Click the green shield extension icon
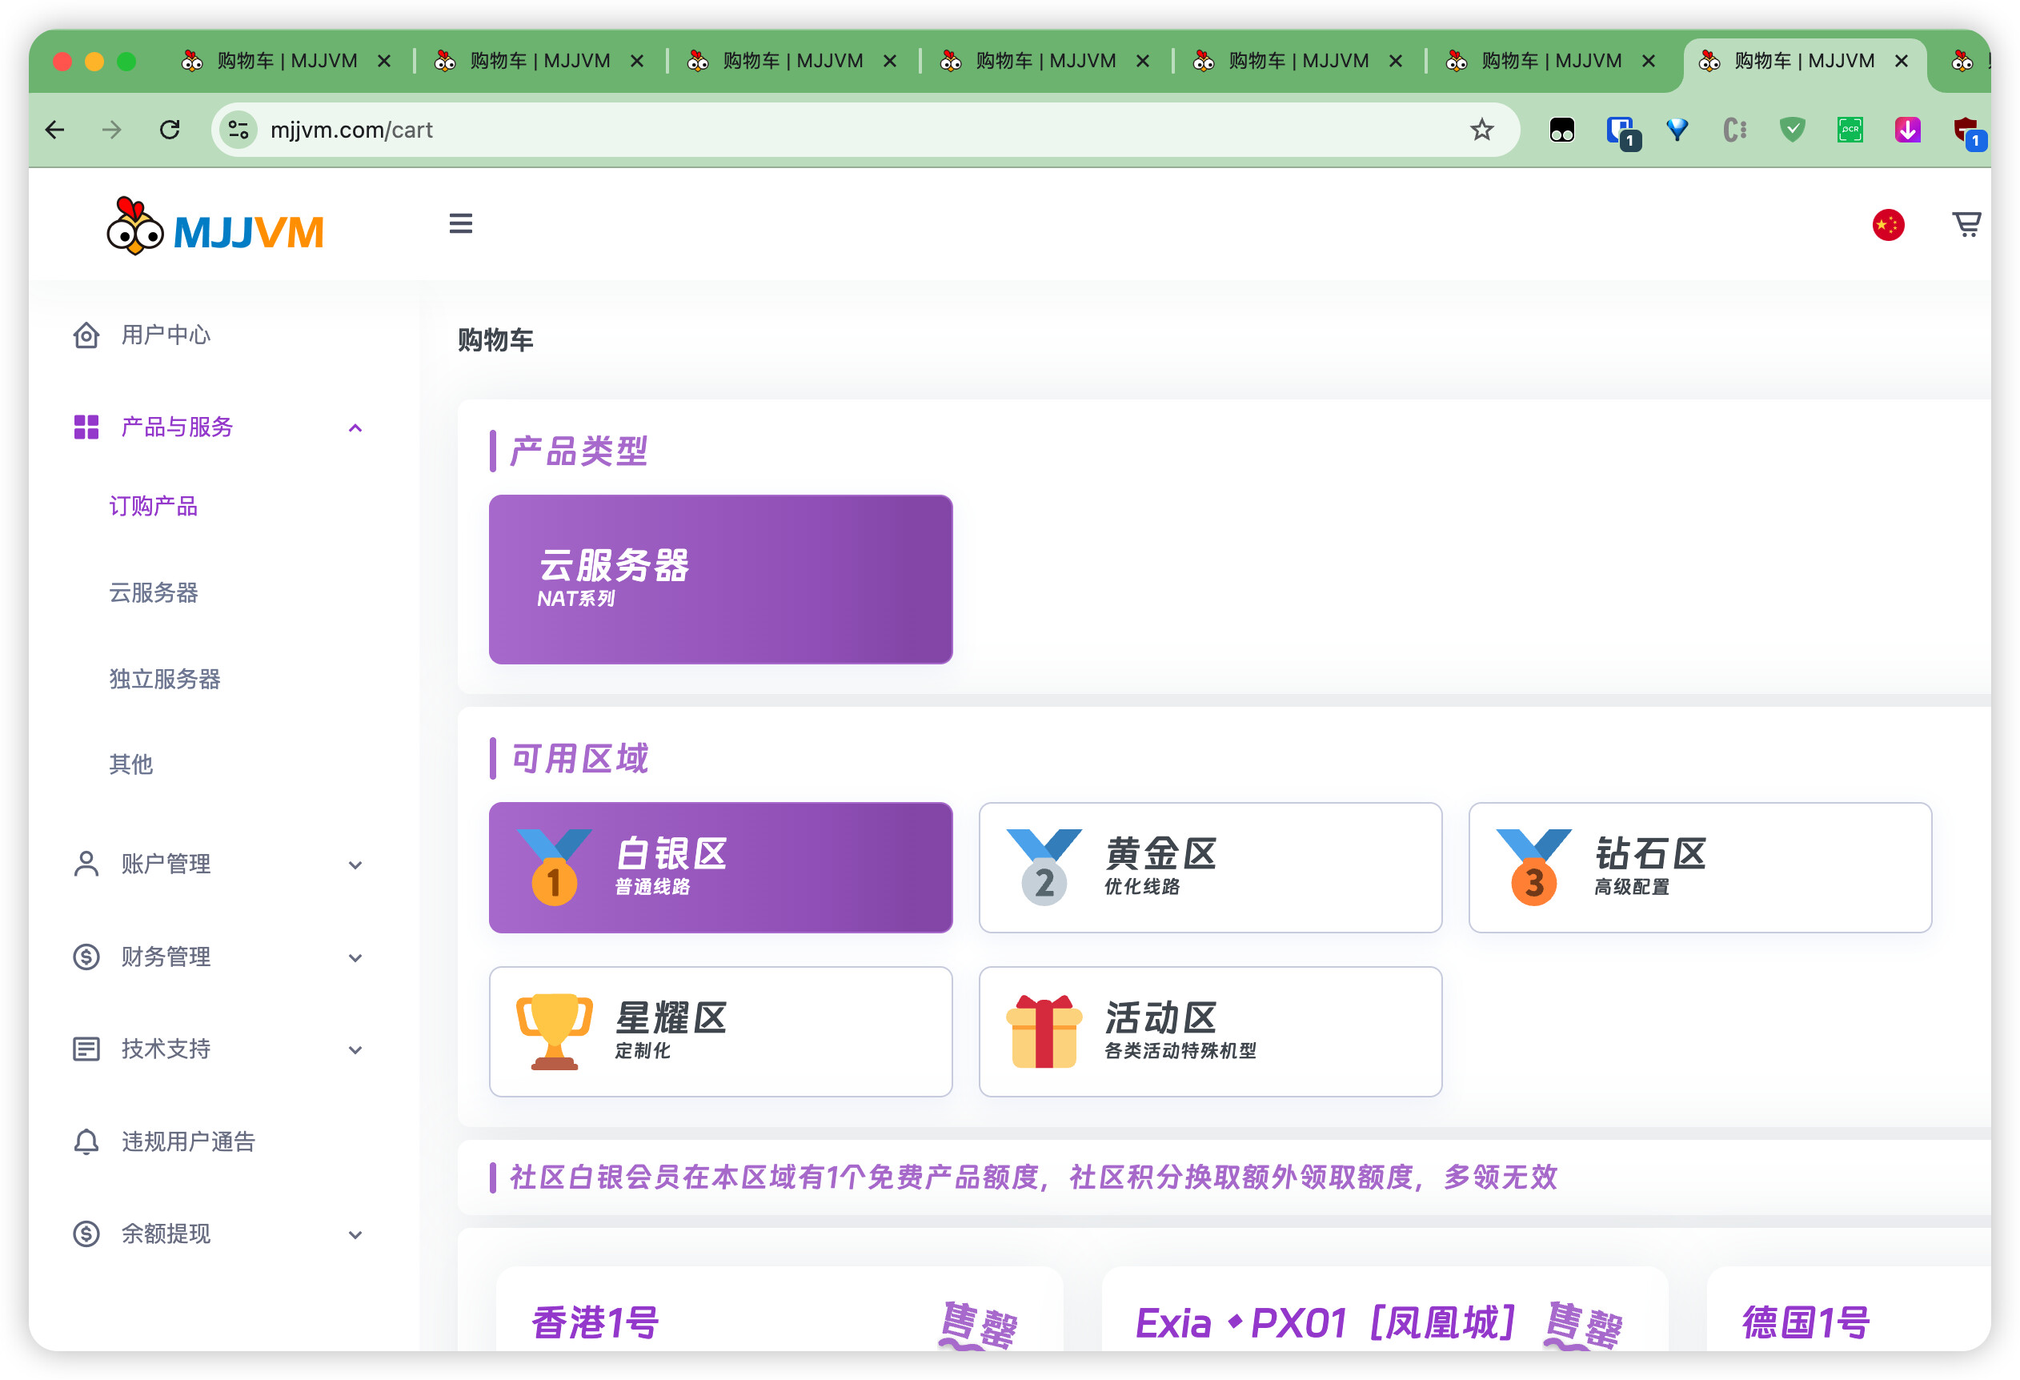 [x=1792, y=130]
